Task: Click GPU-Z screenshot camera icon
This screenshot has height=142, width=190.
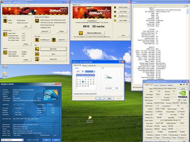Action: pyautogui.click(x=181, y=84)
